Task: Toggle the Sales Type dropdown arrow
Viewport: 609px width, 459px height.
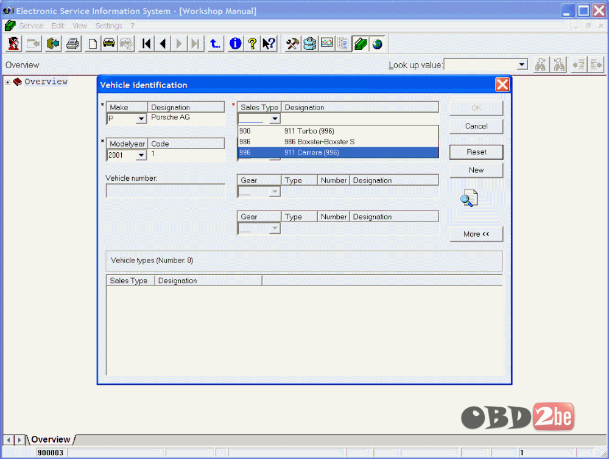Action: [x=275, y=119]
